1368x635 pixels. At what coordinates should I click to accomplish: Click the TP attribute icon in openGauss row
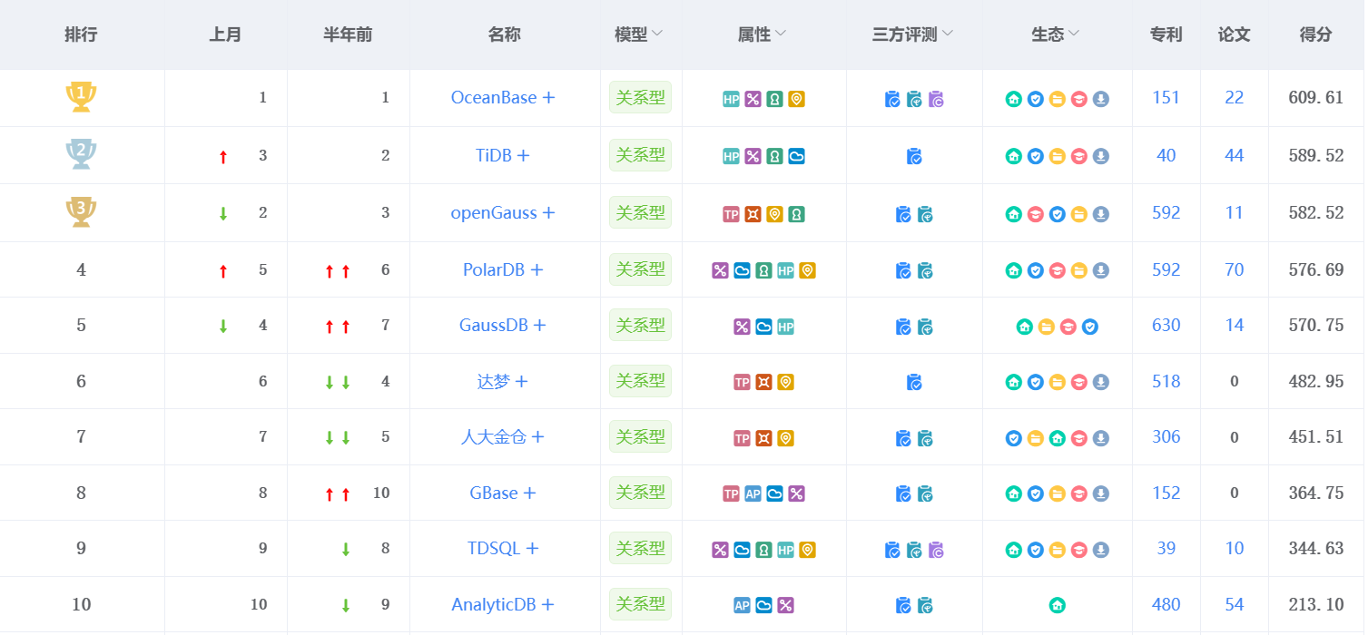click(731, 214)
